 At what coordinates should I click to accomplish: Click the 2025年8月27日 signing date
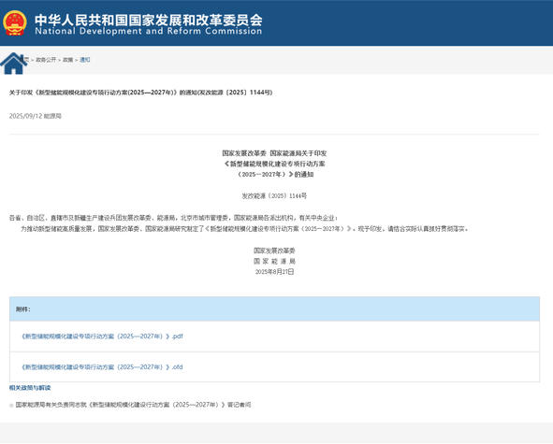coord(274,272)
